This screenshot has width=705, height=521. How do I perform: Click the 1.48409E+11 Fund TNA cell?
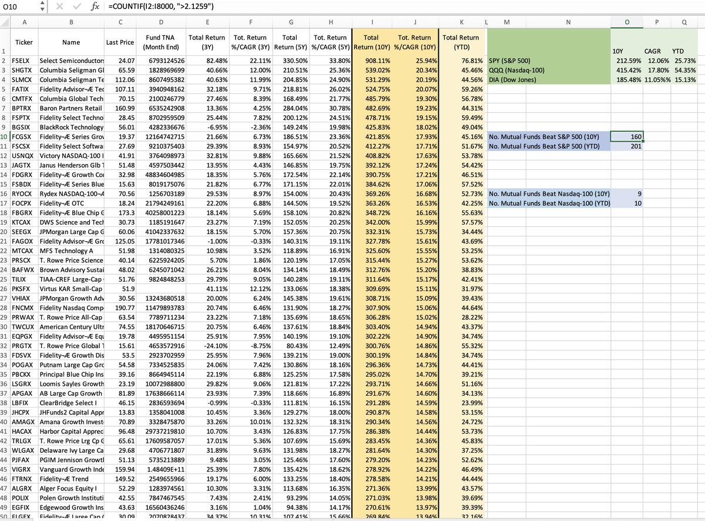(161, 471)
